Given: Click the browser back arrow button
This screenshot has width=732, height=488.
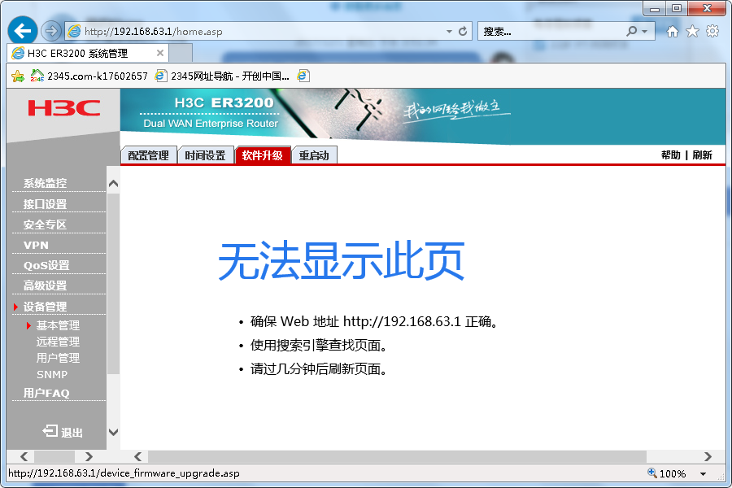Looking at the screenshot, I should pos(23,31).
